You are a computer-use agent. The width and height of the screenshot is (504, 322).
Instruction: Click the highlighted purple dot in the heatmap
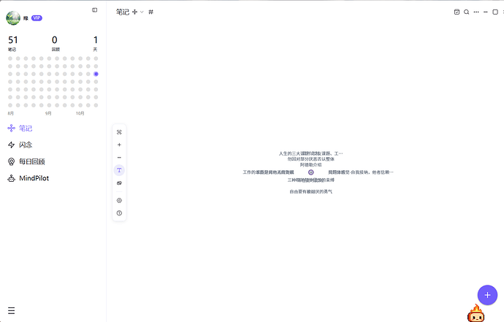click(96, 74)
